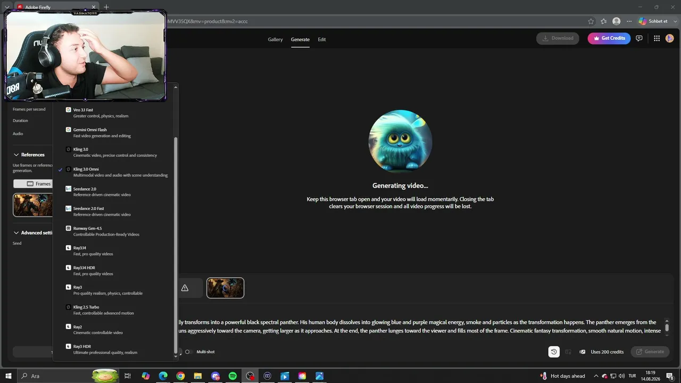
Task: Pick Runway Gen-4.5 from the model list
Action: (x=114, y=231)
